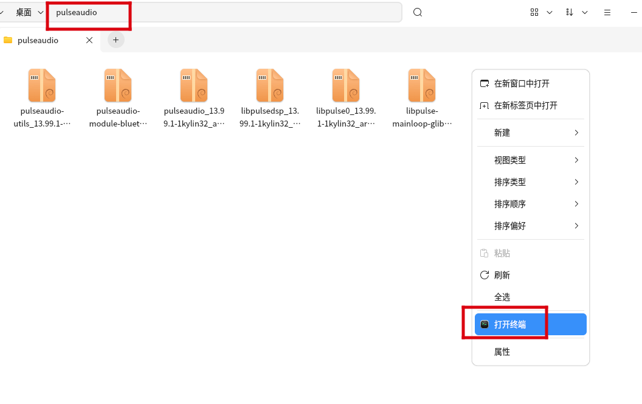Select the libpulse0_13.99.1 package icon

tap(345, 85)
